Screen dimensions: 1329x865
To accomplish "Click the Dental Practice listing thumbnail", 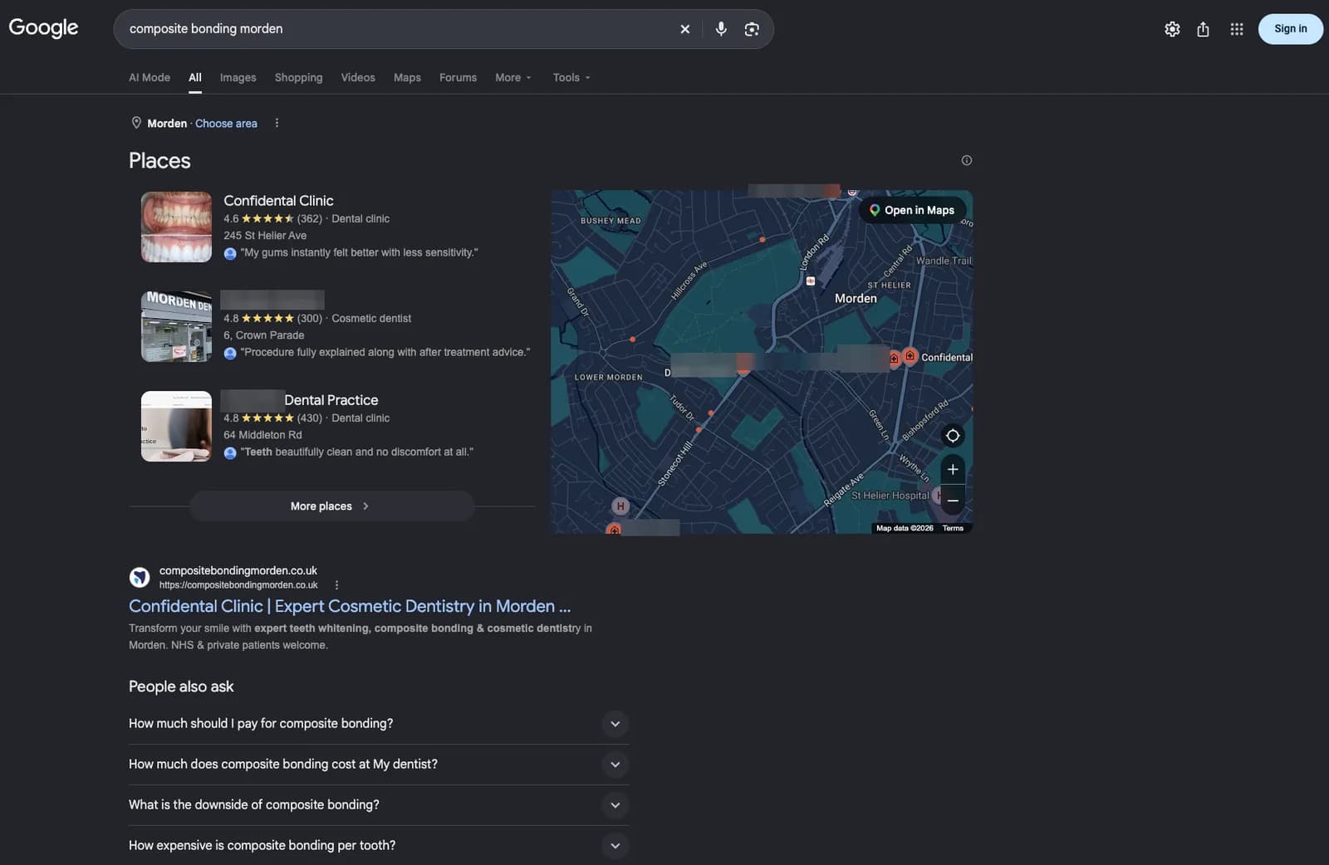I will pyautogui.click(x=176, y=426).
